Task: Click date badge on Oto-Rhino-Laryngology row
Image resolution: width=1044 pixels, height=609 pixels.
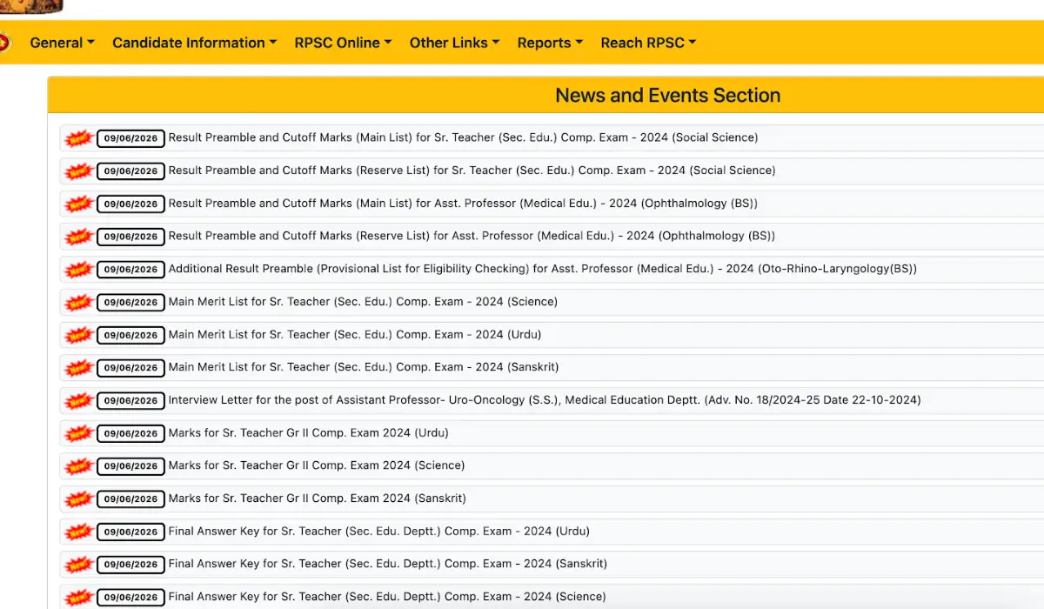Action: [x=130, y=270]
